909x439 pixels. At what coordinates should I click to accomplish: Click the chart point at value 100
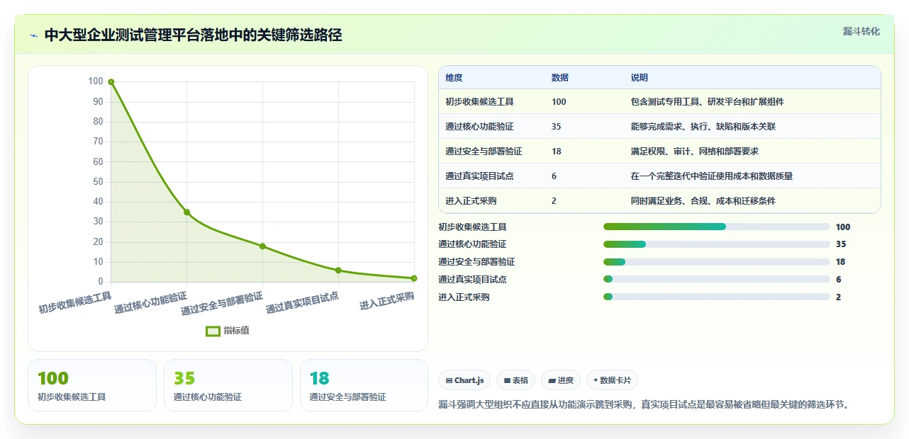click(x=111, y=82)
